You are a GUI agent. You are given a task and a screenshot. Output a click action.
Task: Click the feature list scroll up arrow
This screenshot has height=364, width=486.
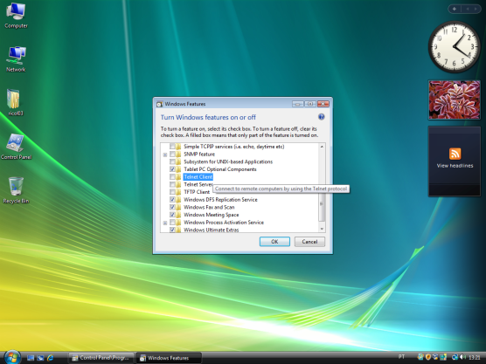pos(322,147)
